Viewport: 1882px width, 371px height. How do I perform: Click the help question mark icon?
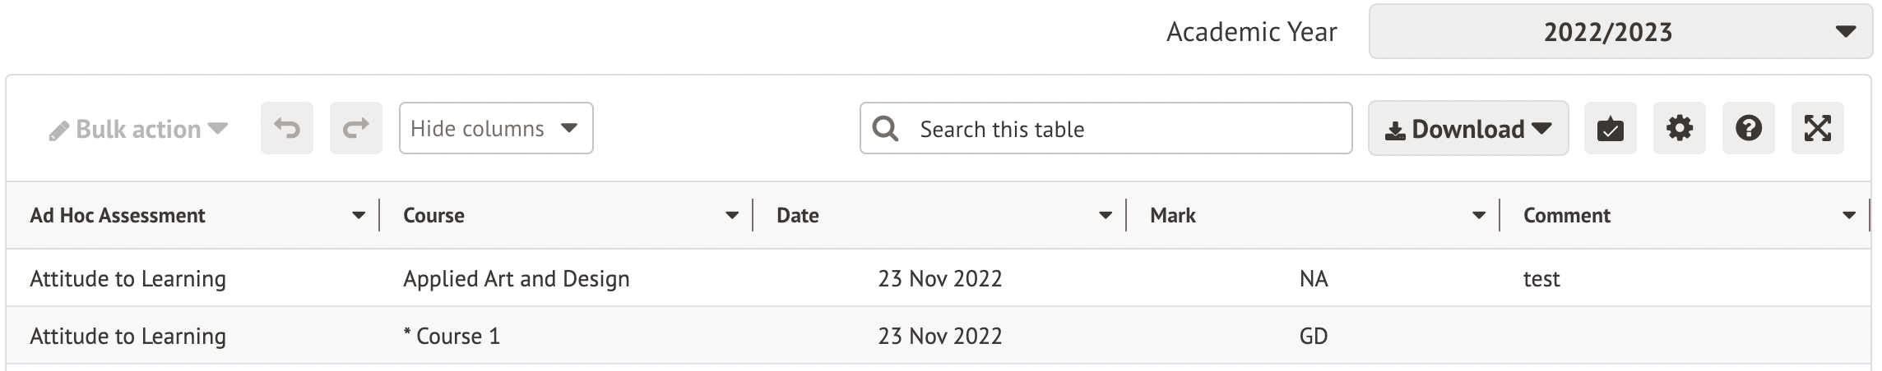1748,128
